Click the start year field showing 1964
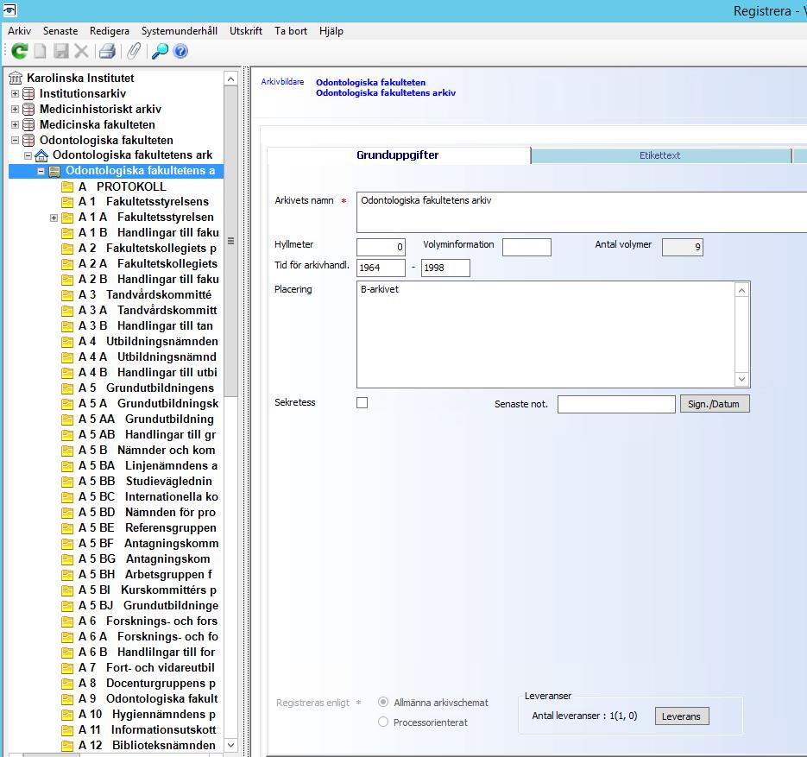The height and width of the screenshot is (757, 807). pos(381,268)
